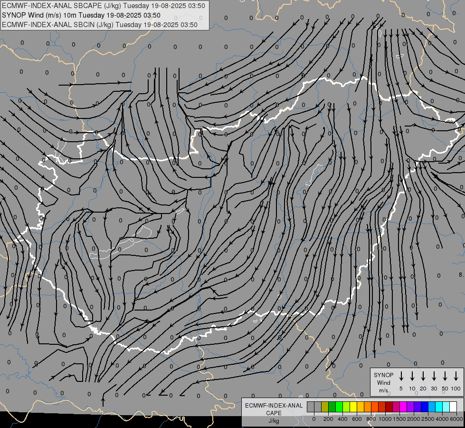The image size is (465, 428).
Task: Click the '600' tick label on CAPE scale
Action: 357,419
